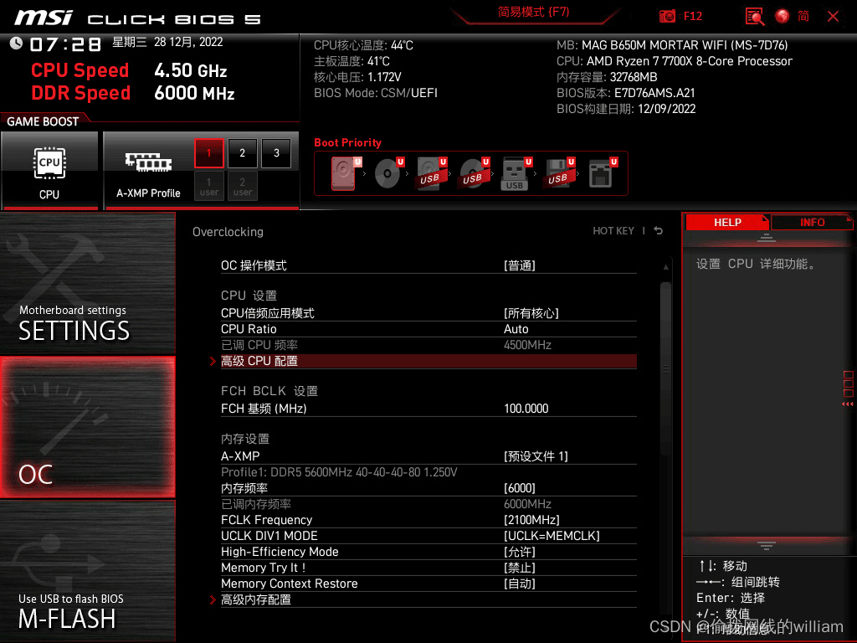This screenshot has width=857, height=643.
Task: Click the CPU Ratio Auto field
Action: coord(516,329)
